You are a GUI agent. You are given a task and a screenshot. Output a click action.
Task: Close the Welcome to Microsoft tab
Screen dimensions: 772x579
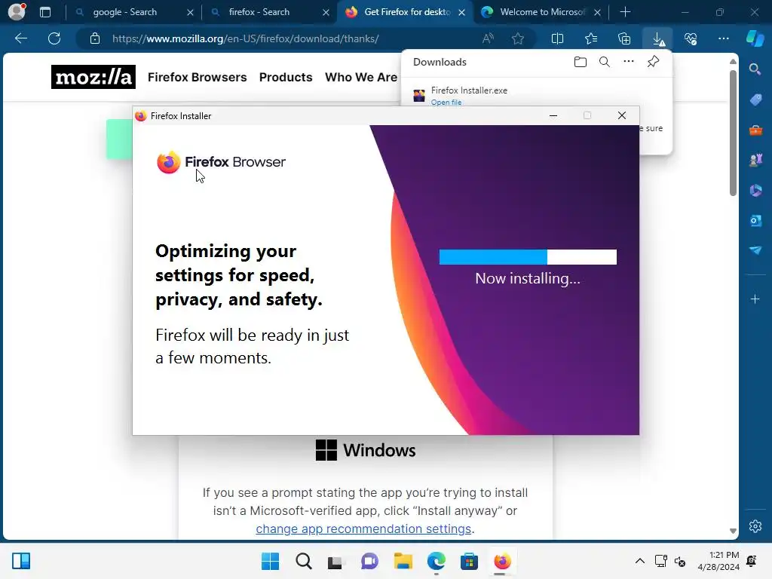(597, 12)
